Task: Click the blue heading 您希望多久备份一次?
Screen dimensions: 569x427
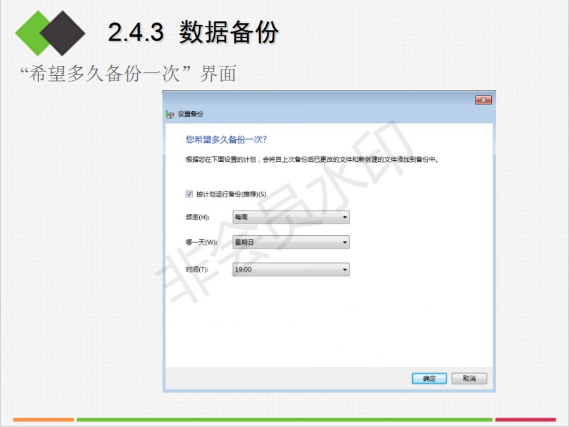Action: tap(226, 139)
